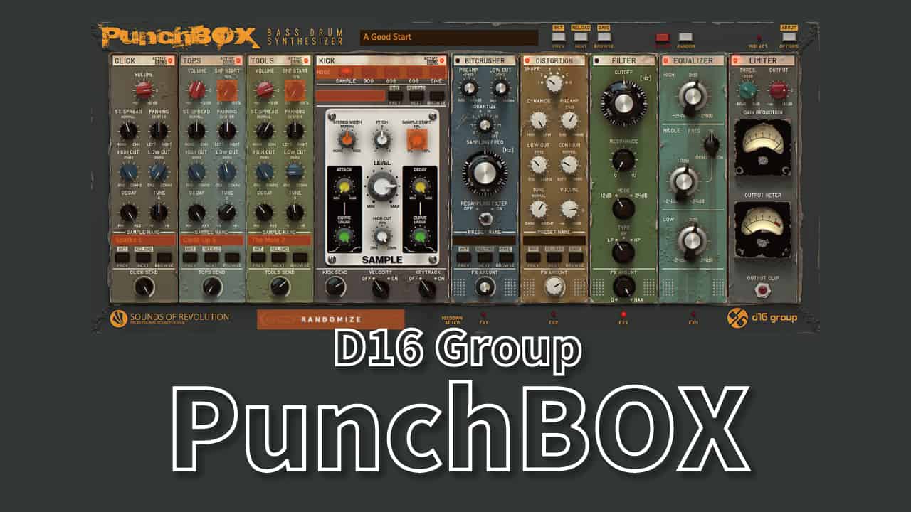Enable the BITCRUSHER effect power LED

point(458,61)
